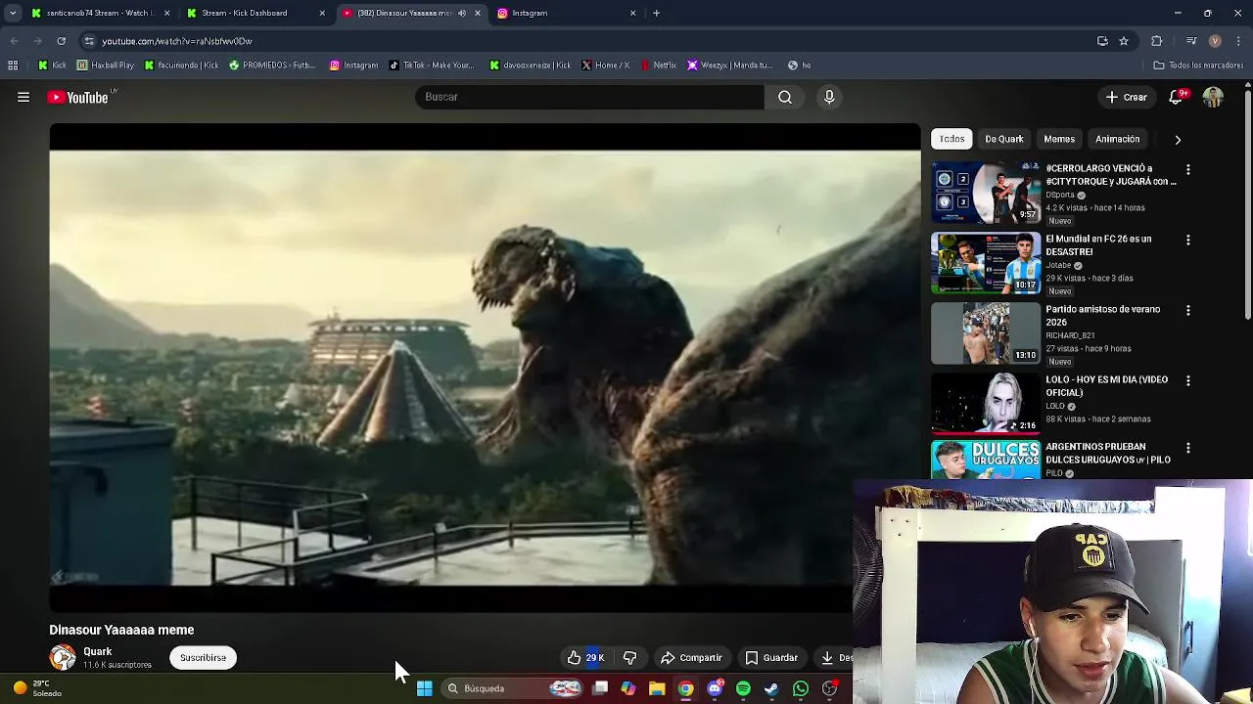Open File Explorer from taskbar
Viewport: 1253px width, 704px height.
point(657,688)
